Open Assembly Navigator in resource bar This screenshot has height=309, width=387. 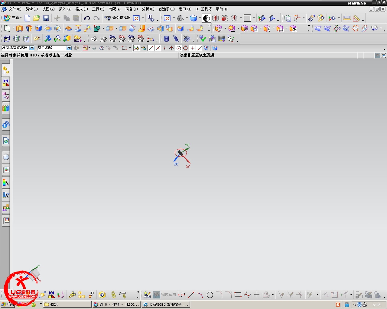pyautogui.click(x=6, y=70)
